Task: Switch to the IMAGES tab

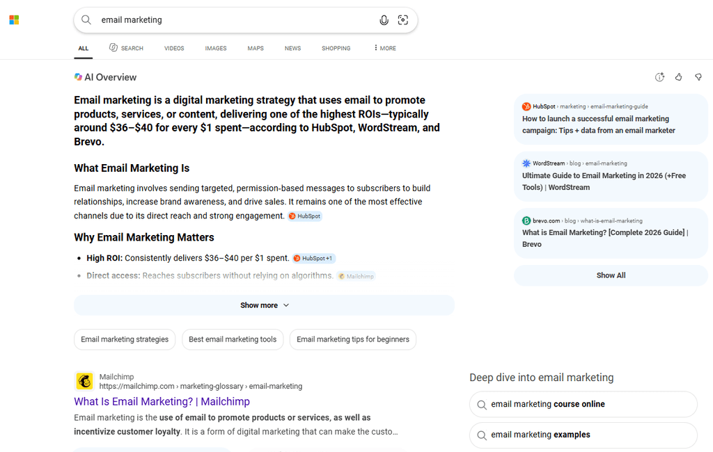Action: (x=216, y=48)
